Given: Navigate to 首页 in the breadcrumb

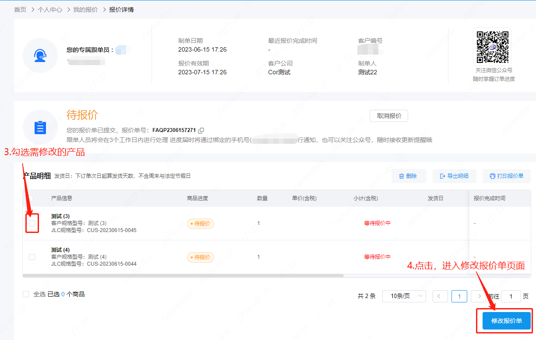Looking at the screenshot, I should tap(20, 10).
